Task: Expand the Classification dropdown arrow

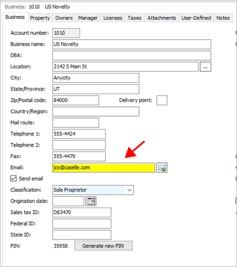Action: (130, 190)
